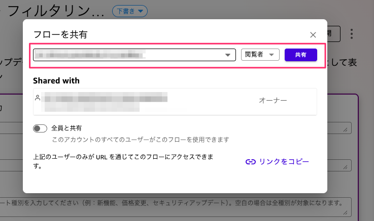
Task: Click the ト種別を入力してください text field behind the dialog
Action: click(175, 207)
